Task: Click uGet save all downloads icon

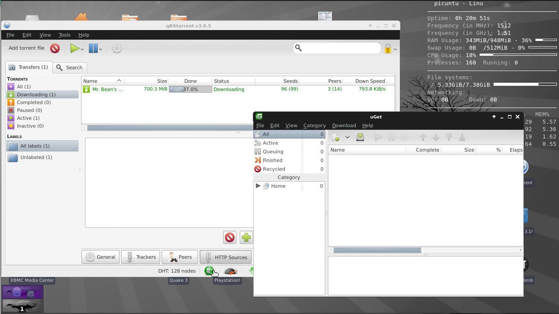Action: (360, 137)
